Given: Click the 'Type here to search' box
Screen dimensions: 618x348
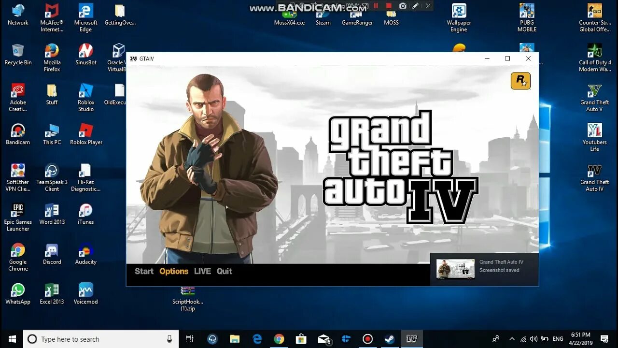Looking at the screenshot, I should 101,339.
